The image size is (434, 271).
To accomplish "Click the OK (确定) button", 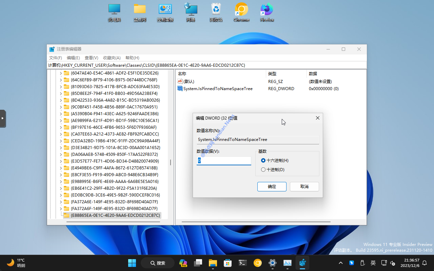I will [x=272, y=187].
